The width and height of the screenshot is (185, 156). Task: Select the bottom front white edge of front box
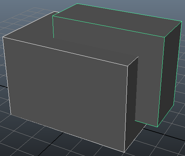(x=67, y=133)
